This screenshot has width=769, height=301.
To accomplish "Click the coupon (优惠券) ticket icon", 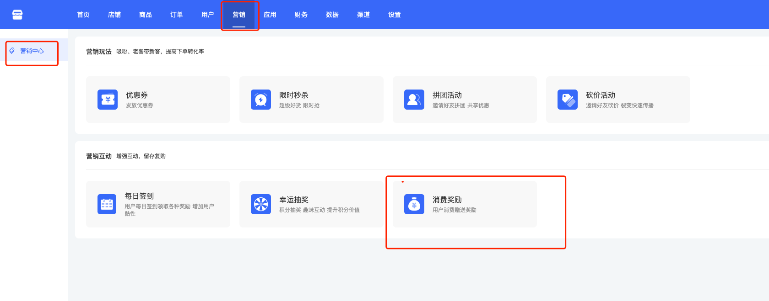I will point(108,100).
